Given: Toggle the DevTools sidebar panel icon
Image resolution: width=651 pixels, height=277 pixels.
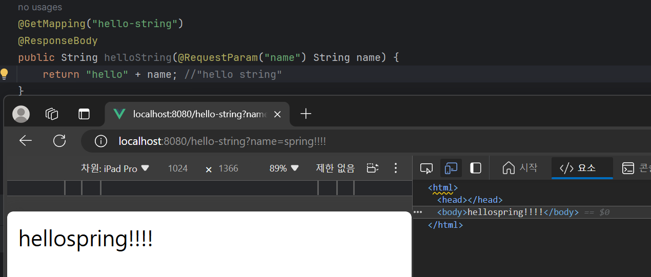Looking at the screenshot, I should tap(476, 168).
